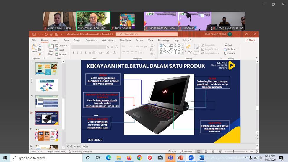This screenshot has height=162, width=288.
Task: Start Slide Show icon in status bar
Action: tap(220, 151)
